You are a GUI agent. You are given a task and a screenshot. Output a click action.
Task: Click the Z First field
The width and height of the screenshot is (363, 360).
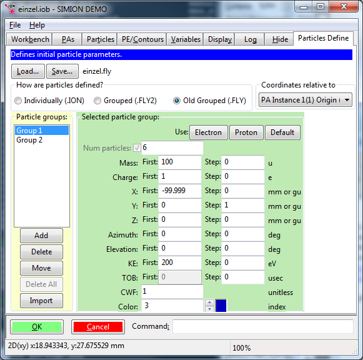coord(180,219)
